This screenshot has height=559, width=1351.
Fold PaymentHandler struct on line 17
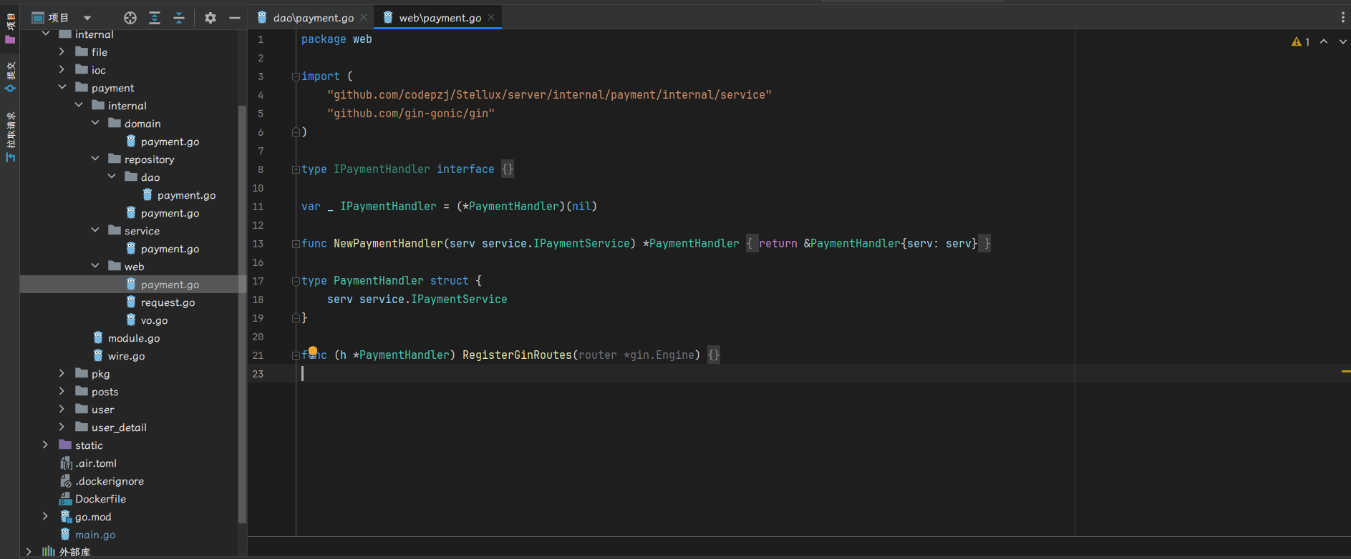point(296,282)
